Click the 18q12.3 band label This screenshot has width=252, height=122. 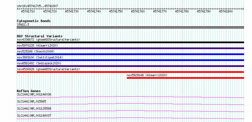coord(23,25)
